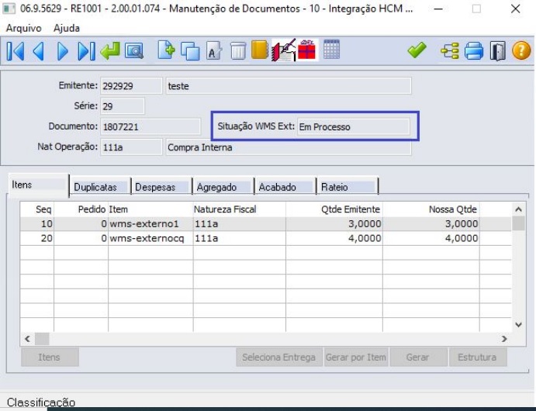Click the Pedido column header
The image size is (536, 411).
click(x=81, y=209)
